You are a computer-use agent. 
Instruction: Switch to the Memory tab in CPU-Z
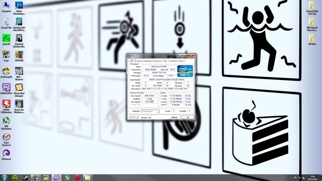click(x=157, y=61)
